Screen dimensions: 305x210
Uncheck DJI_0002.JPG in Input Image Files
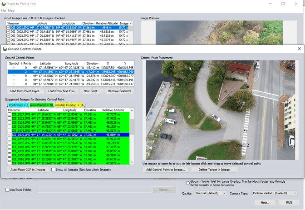point(8,31)
